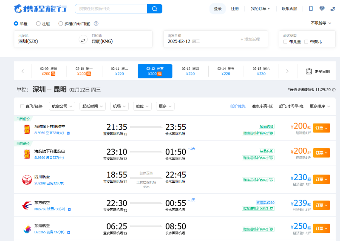
Task: Open the 不限舱等 cabin class dropdown
Action: point(321,23)
